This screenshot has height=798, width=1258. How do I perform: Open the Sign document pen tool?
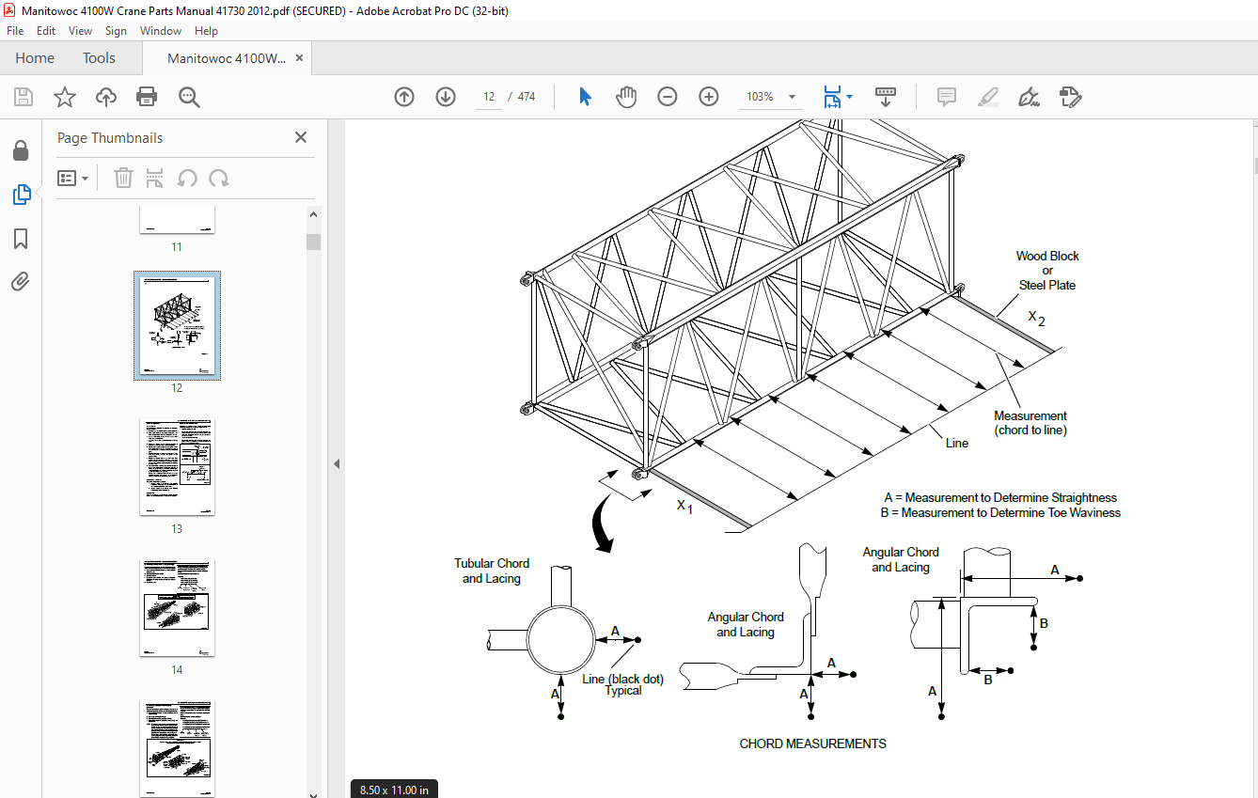point(1029,97)
